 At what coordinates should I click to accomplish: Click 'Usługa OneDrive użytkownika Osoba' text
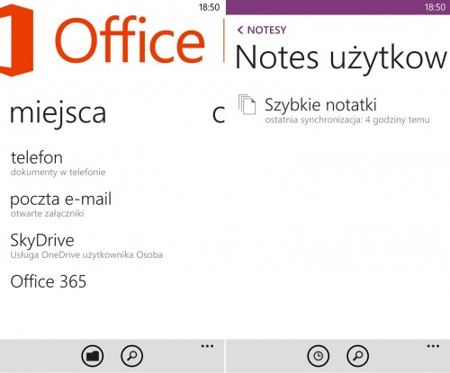point(86,255)
